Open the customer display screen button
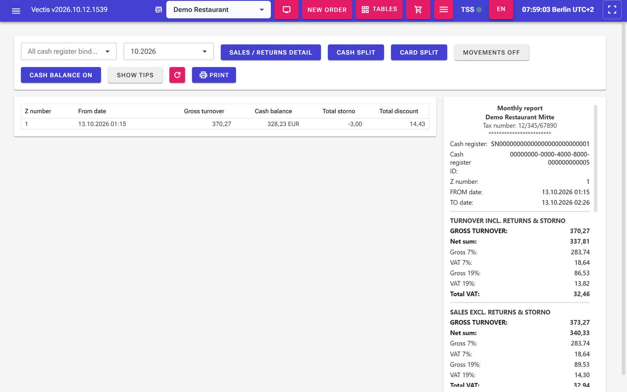 point(286,10)
